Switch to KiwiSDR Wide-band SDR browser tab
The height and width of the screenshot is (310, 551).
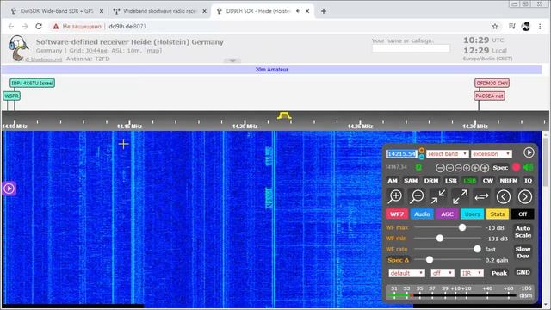pyautogui.click(x=56, y=11)
